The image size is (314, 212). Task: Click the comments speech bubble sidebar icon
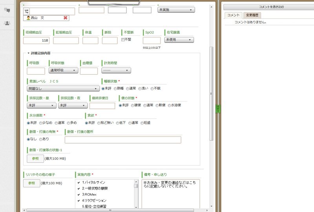pos(7,10)
